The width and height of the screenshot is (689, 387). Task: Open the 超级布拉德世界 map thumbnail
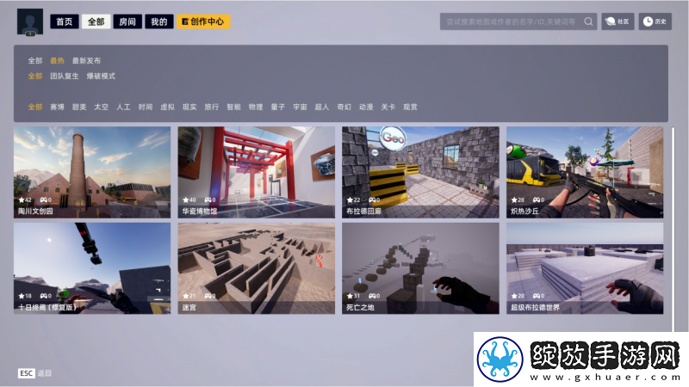585,268
